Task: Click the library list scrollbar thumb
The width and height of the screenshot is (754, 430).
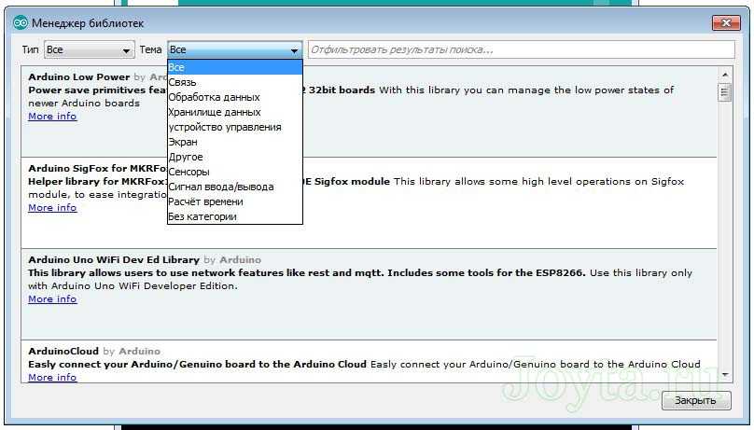Action: (x=724, y=92)
